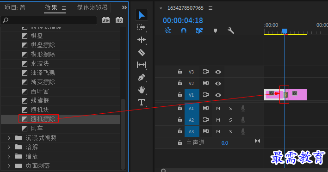The height and width of the screenshot is (172, 328).
Task: Click the transition icon between V1 clips
Action: [286, 95]
